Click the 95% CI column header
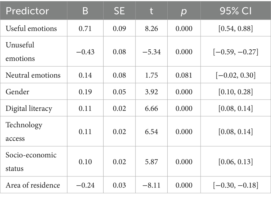Viewport: 271px width, 198px height. 236,11
